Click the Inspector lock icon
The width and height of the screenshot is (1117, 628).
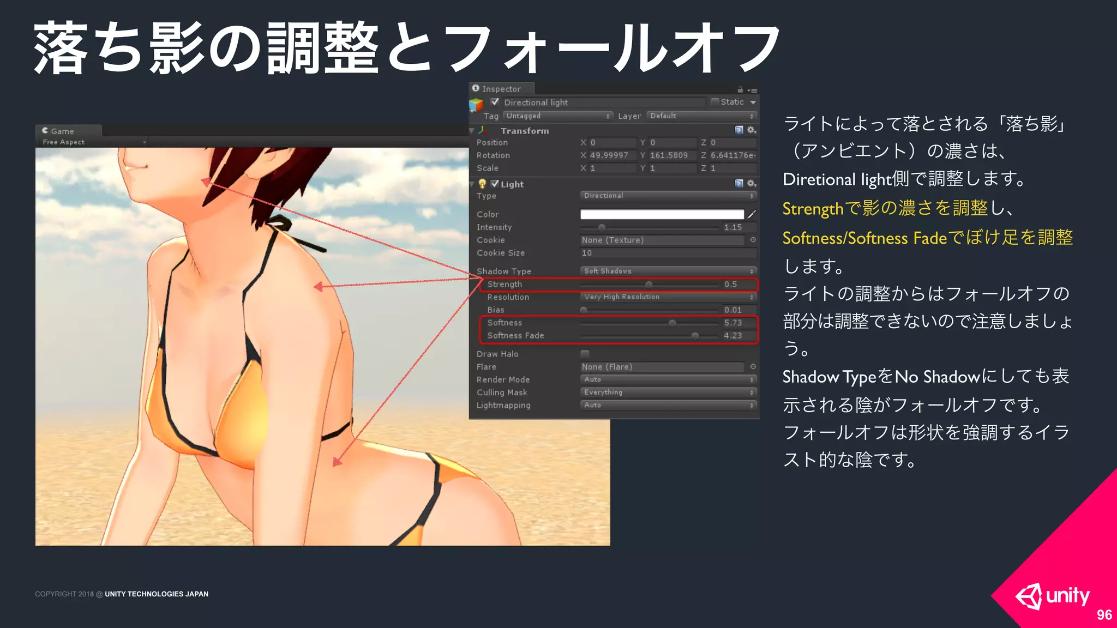pos(740,89)
